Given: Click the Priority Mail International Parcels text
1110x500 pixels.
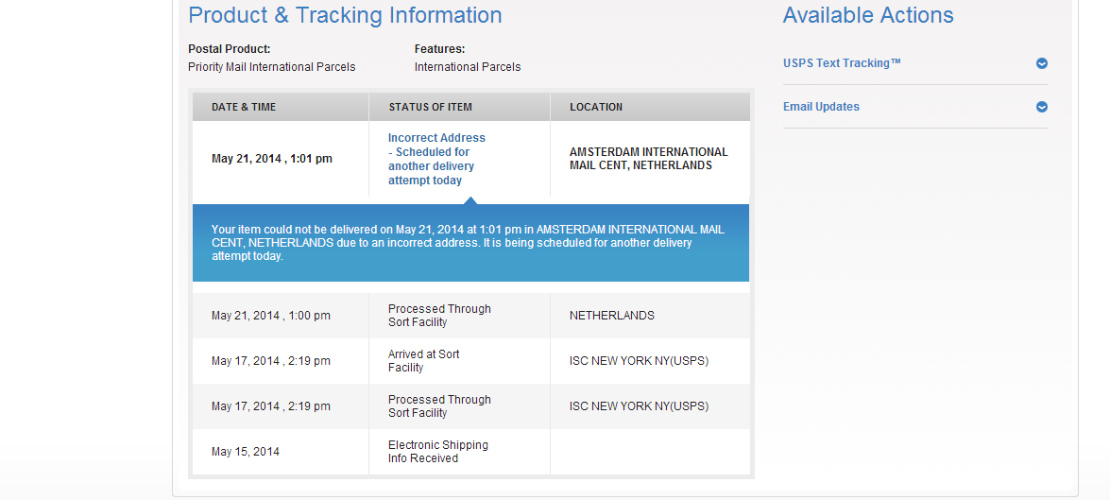Looking at the screenshot, I should point(271,67).
